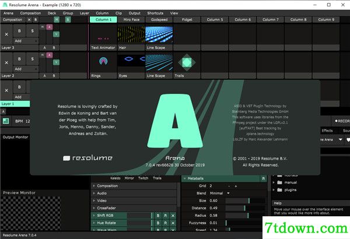The image size is (350, 239).
Task: Remove the Shift RGB effect with X
Action: click(173, 216)
